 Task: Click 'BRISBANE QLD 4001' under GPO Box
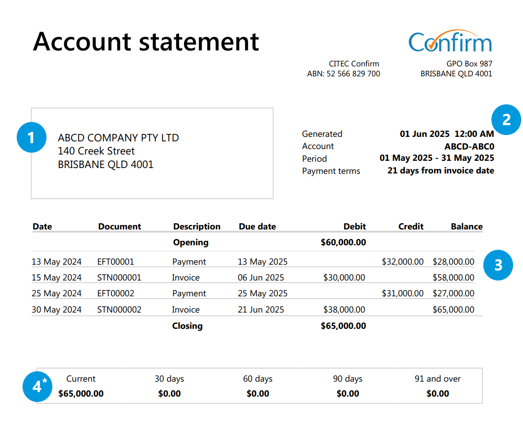456,74
